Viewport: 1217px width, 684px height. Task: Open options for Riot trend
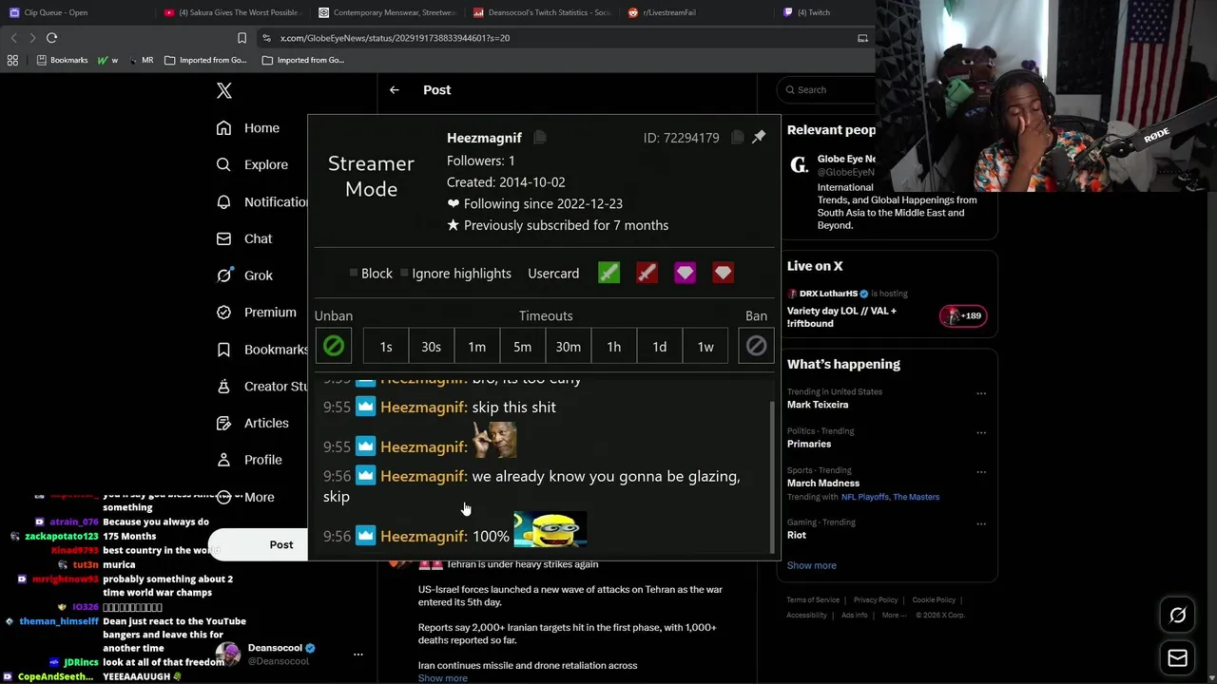981,523
